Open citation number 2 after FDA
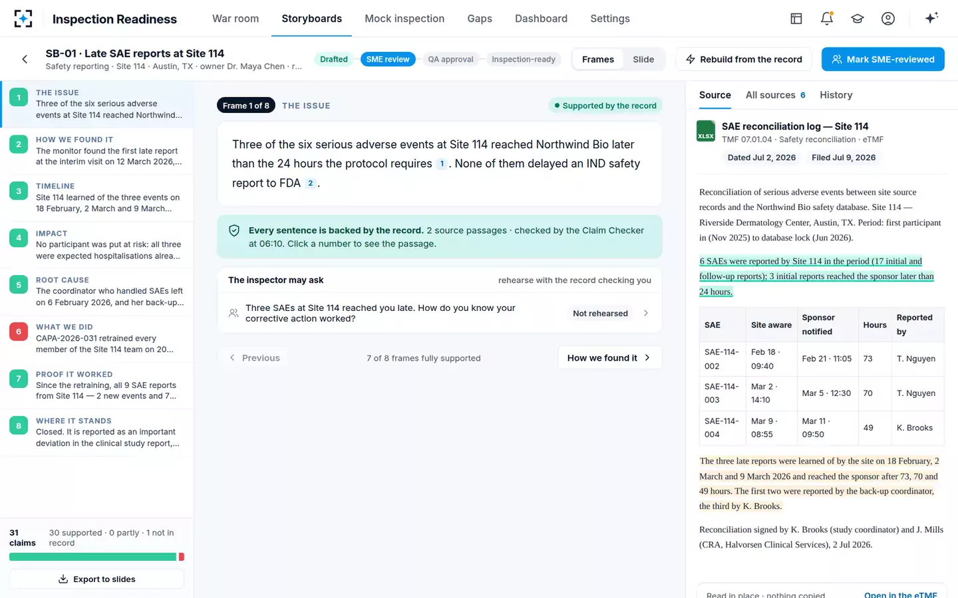958x598 pixels. point(310,183)
